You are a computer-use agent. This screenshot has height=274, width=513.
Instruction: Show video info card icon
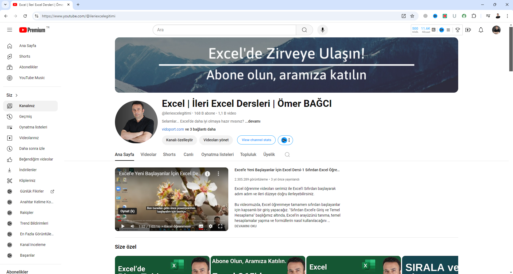(207, 174)
